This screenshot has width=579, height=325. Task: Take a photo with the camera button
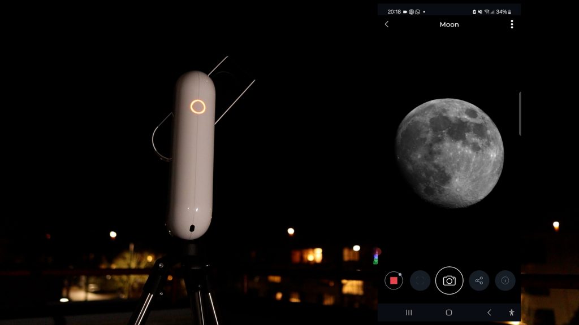click(x=449, y=280)
